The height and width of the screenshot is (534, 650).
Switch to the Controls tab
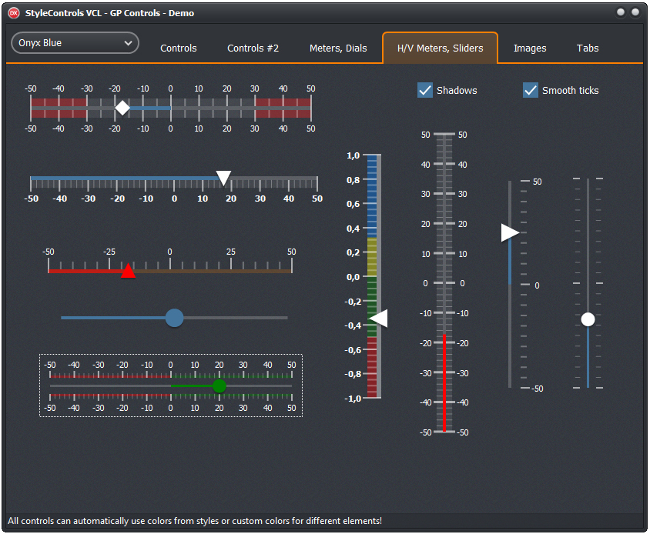[x=178, y=48]
